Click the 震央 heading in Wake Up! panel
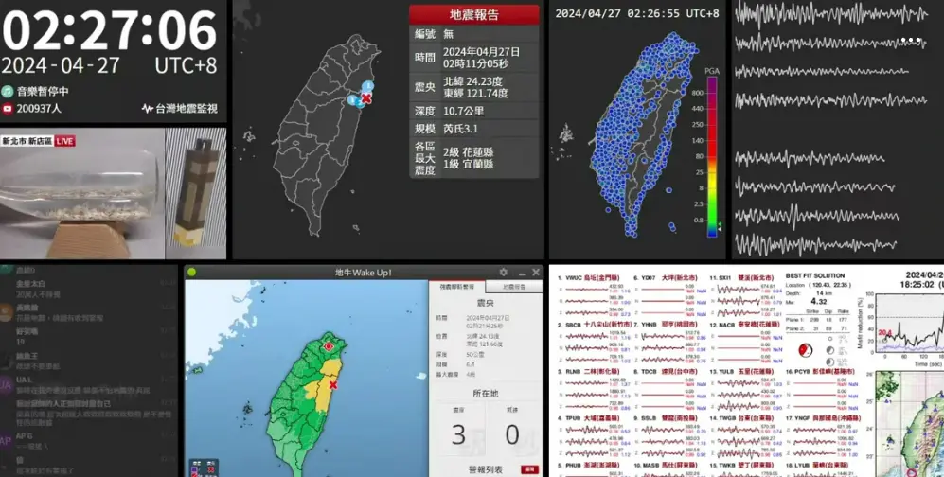This screenshot has width=944, height=477. click(x=485, y=303)
